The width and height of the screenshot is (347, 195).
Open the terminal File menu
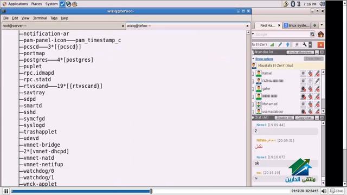tap(6, 18)
